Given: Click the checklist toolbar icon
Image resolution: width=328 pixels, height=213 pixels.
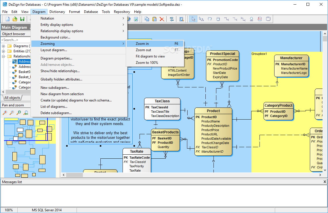Looking at the screenshot, I should (136, 19).
